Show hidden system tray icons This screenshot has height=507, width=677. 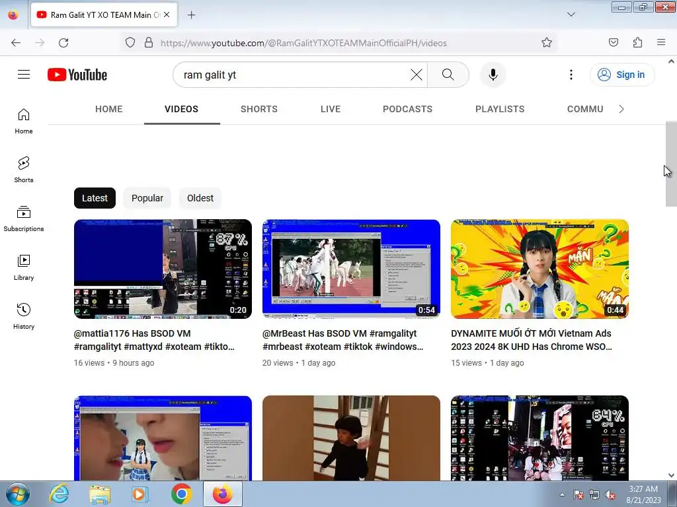(562, 494)
